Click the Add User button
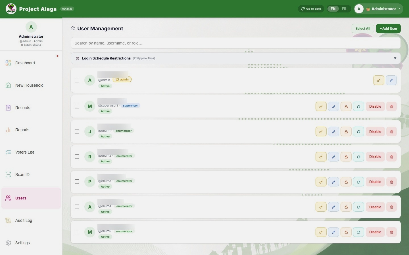 pos(388,29)
